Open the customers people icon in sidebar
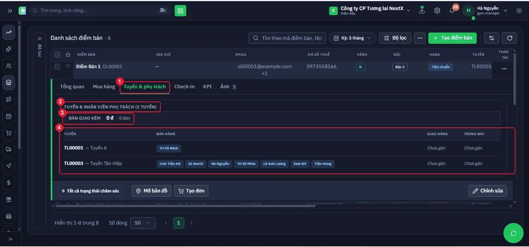The image size is (529, 247). coord(9,66)
